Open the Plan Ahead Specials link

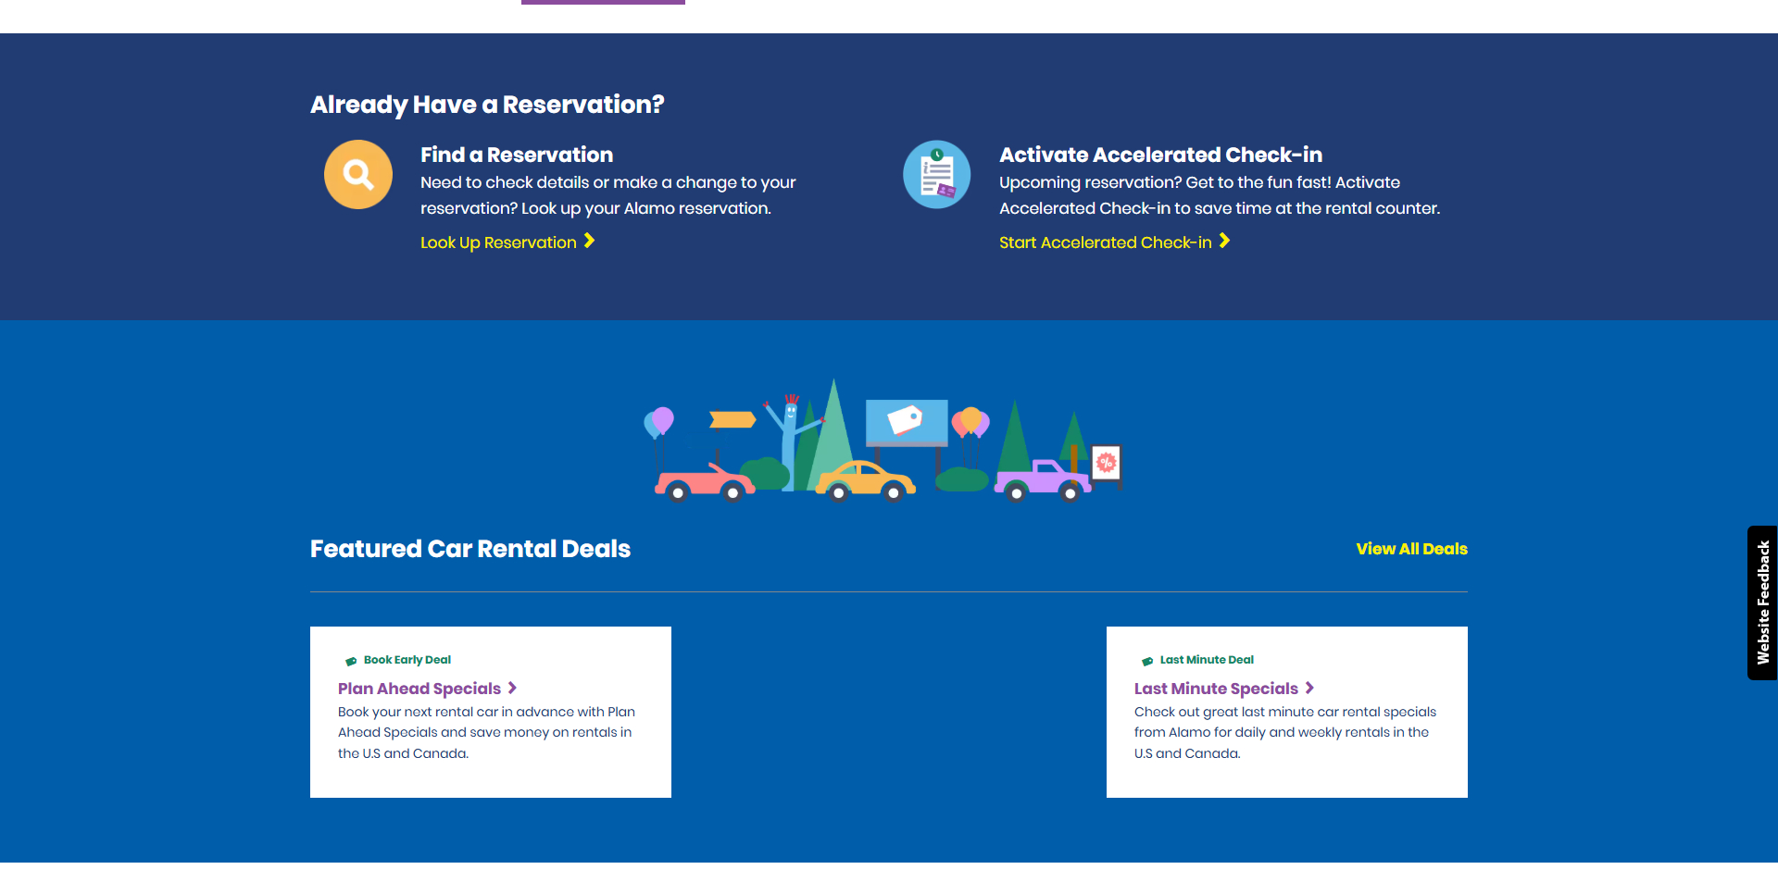pos(419,689)
